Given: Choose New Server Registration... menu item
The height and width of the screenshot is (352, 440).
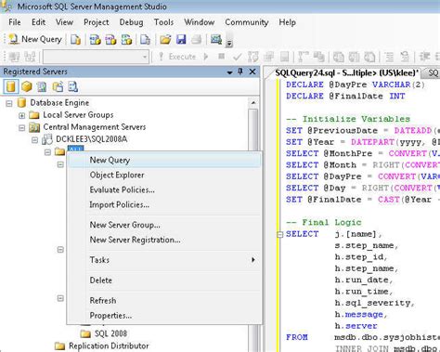Looking at the screenshot, I should pyautogui.click(x=164, y=240).
